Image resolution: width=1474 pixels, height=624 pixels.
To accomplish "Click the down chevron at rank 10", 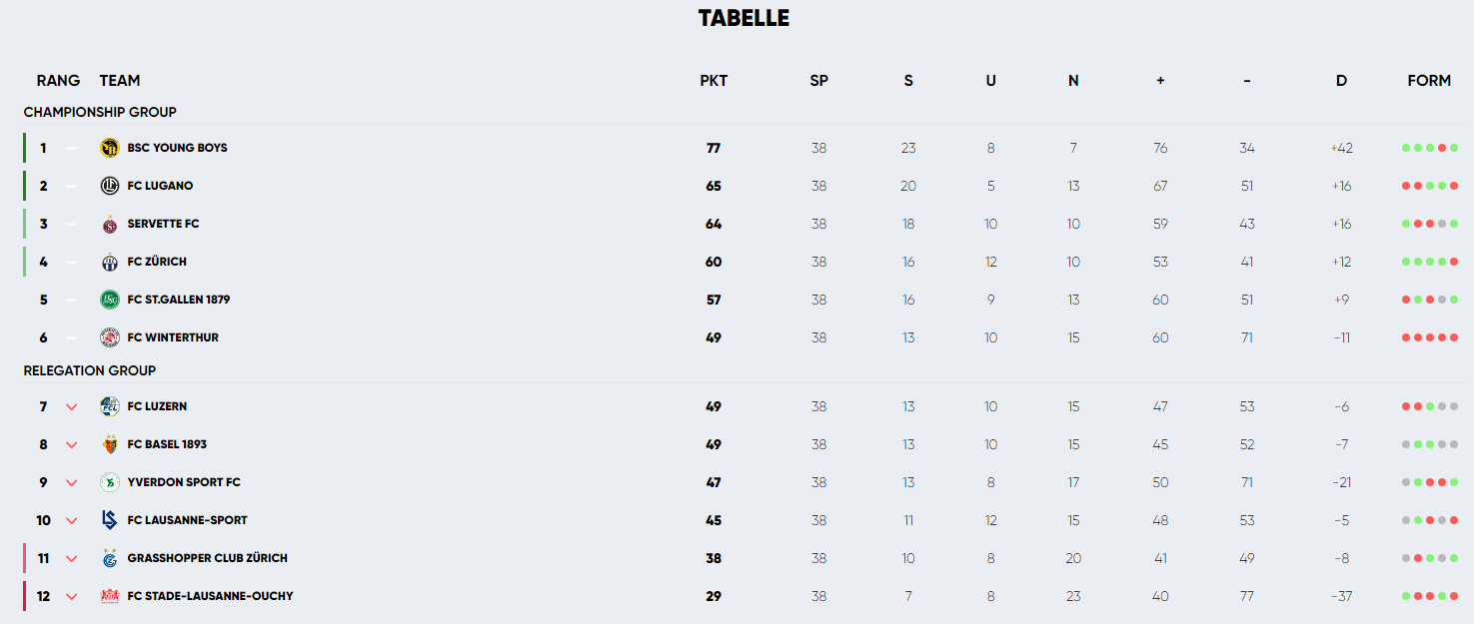I will coord(71,520).
